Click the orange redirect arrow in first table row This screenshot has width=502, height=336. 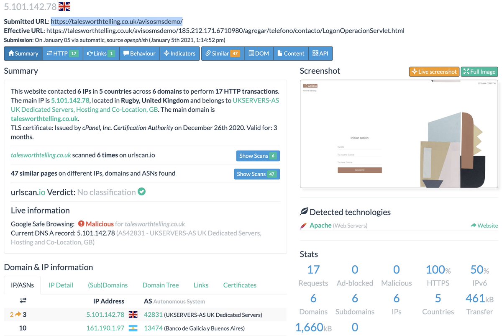tap(18, 315)
